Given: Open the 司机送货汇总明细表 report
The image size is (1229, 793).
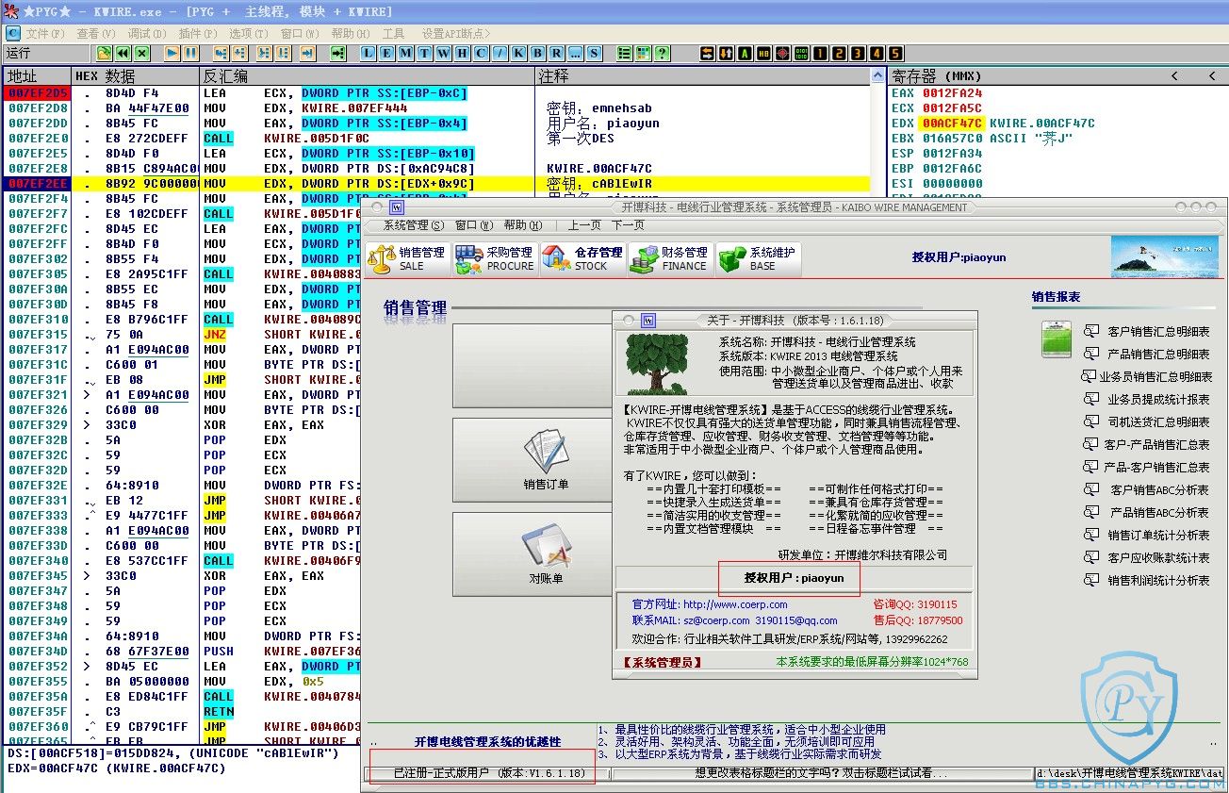Looking at the screenshot, I should coord(1158,422).
